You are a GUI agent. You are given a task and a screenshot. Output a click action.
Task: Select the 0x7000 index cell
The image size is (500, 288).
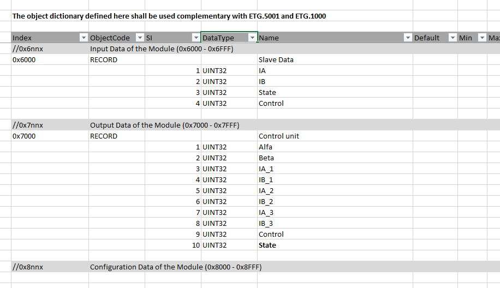click(x=50, y=136)
